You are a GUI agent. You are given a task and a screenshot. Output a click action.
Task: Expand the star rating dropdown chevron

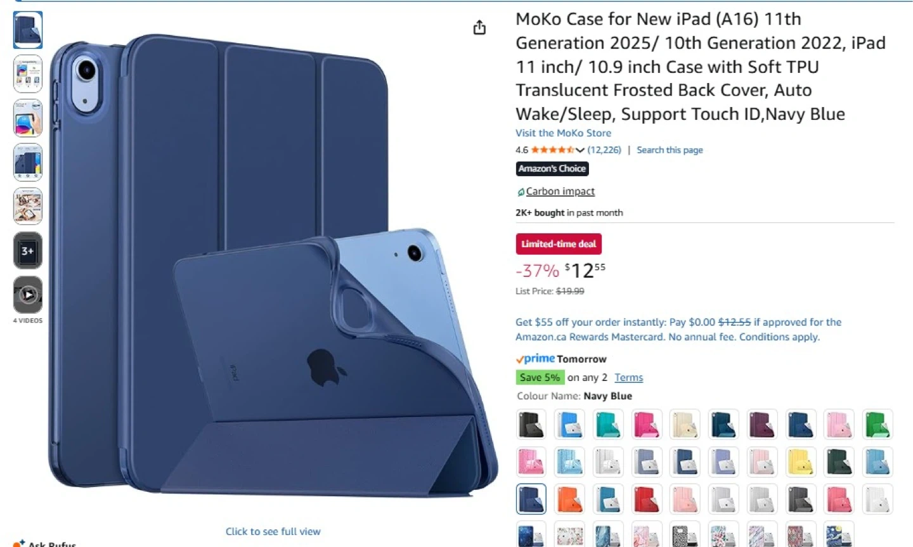click(580, 150)
